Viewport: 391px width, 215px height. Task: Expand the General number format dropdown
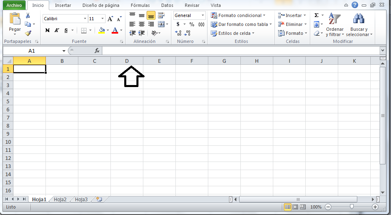(203, 15)
